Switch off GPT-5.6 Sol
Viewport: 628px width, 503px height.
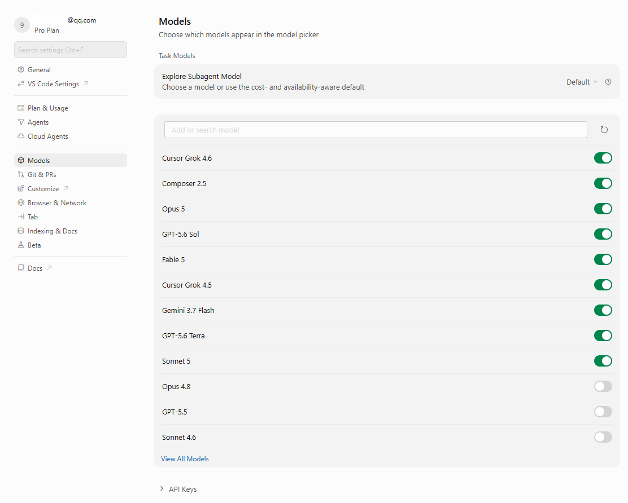[603, 234]
